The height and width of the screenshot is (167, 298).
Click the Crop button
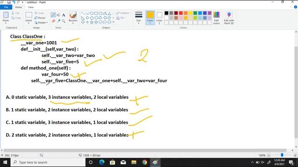(x=39, y=13)
